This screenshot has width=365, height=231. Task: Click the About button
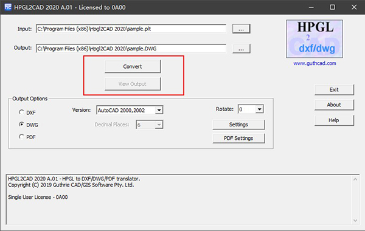[334, 105]
